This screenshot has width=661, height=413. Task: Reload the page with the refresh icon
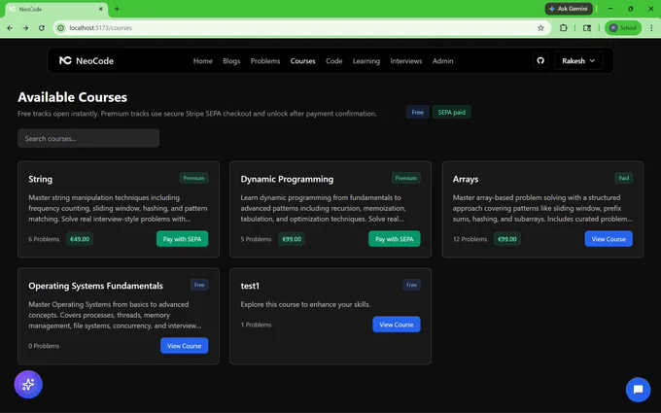click(x=41, y=28)
